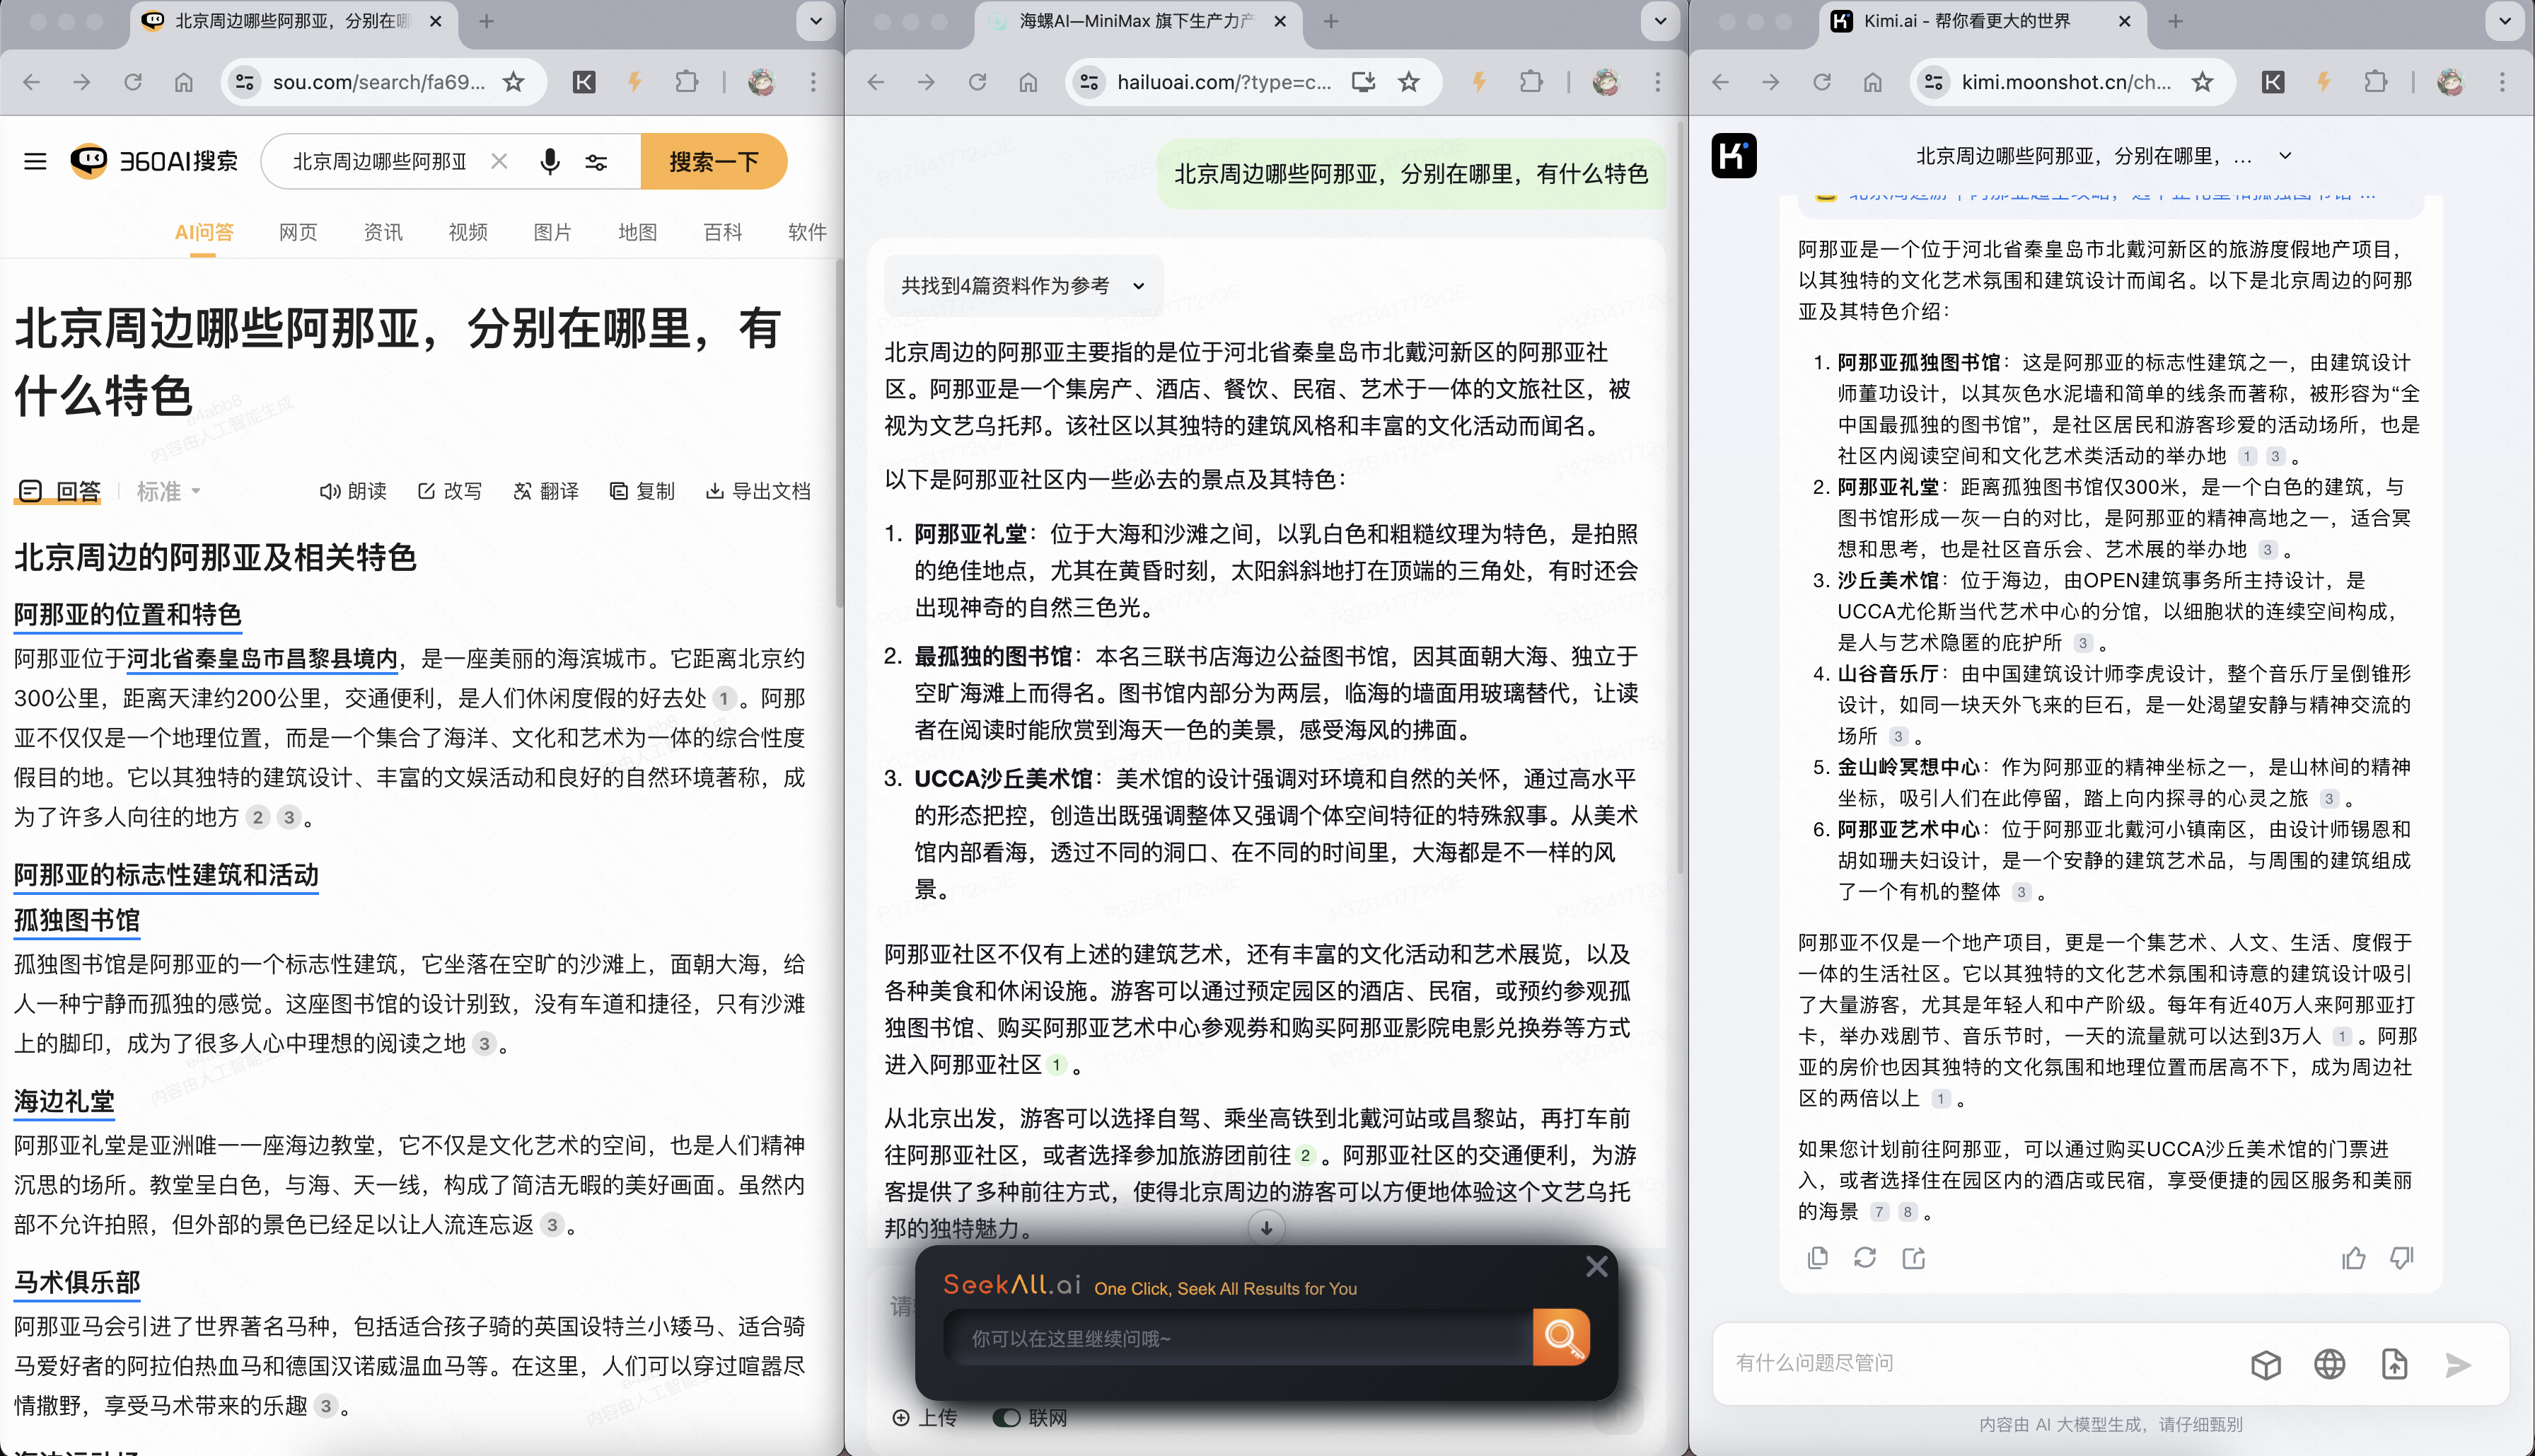
Task: Open new tab in Kimi window
Action: [x=2175, y=21]
